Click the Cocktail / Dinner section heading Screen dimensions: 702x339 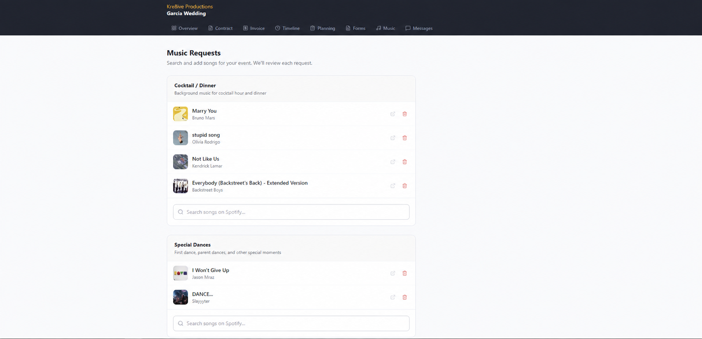(195, 86)
